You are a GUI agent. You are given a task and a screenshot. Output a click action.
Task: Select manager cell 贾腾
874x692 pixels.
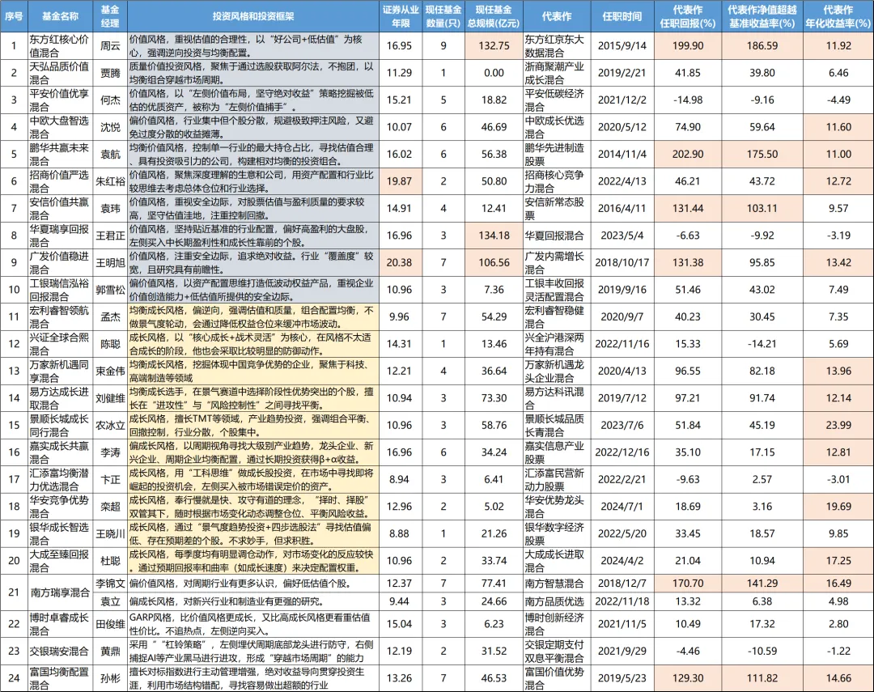click(x=110, y=73)
